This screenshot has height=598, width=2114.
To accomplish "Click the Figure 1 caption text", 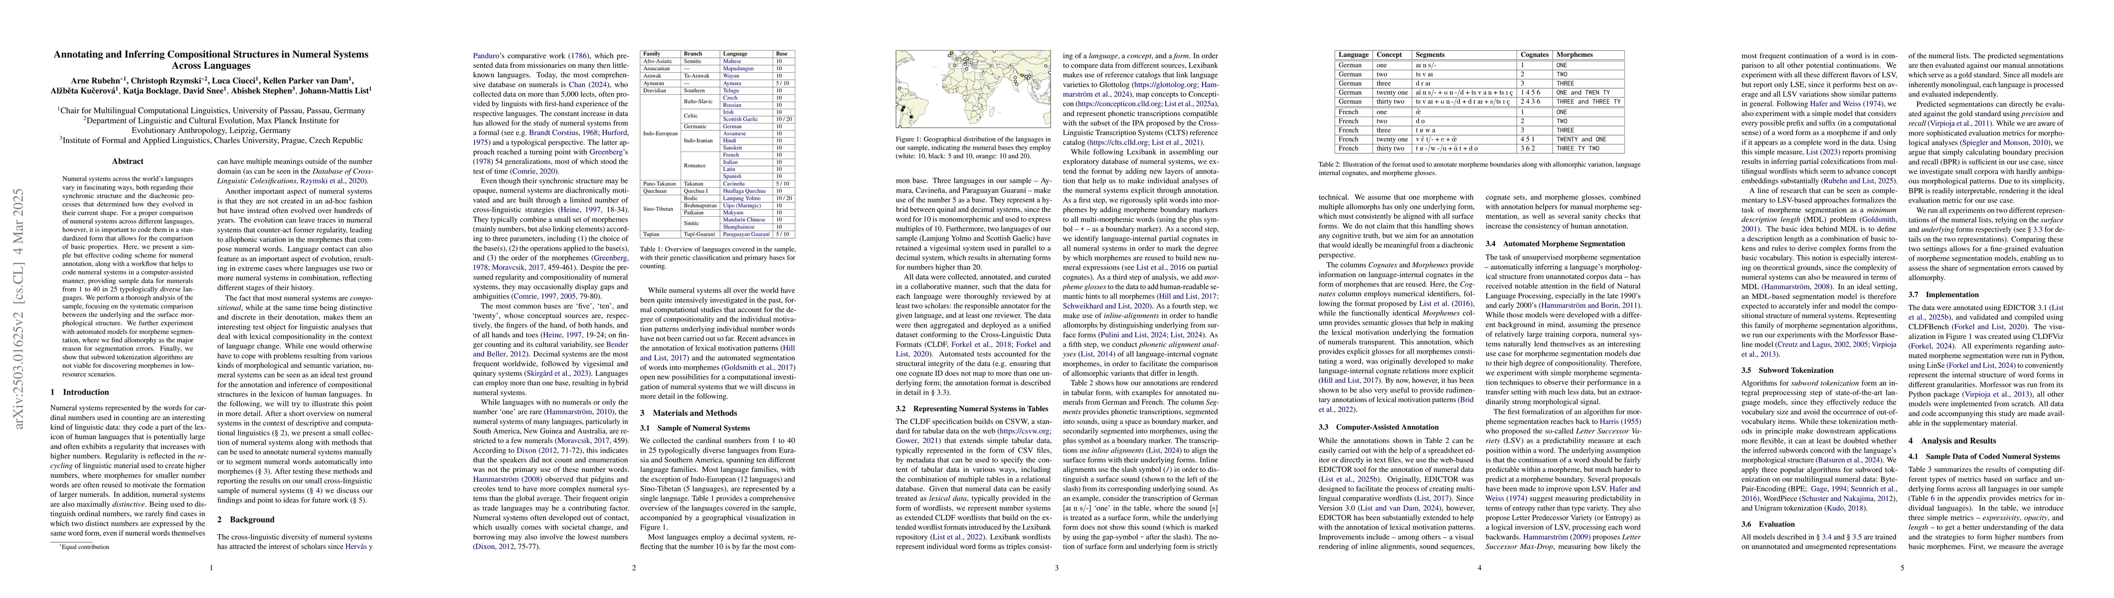I will click(x=973, y=148).
